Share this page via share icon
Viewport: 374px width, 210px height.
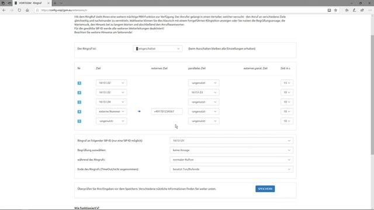click(362, 10)
